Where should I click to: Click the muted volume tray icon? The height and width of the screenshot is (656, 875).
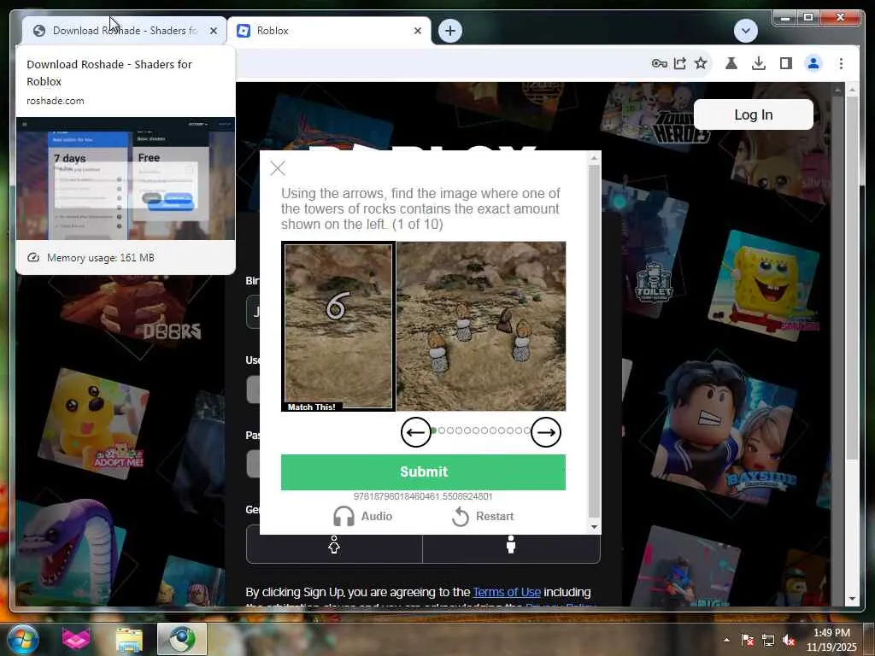pyautogui.click(x=789, y=641)
